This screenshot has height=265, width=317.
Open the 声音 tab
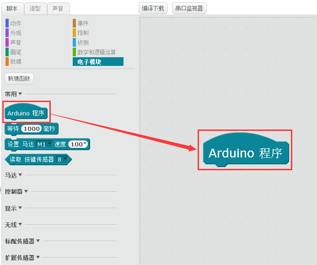point(58,9)
